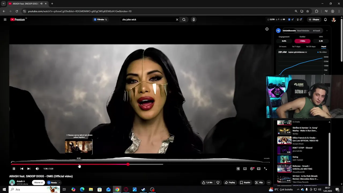Skip to the previous video
Image resolution: width=343 pixels, height=193 pixels.
click(x=22, y=169)
